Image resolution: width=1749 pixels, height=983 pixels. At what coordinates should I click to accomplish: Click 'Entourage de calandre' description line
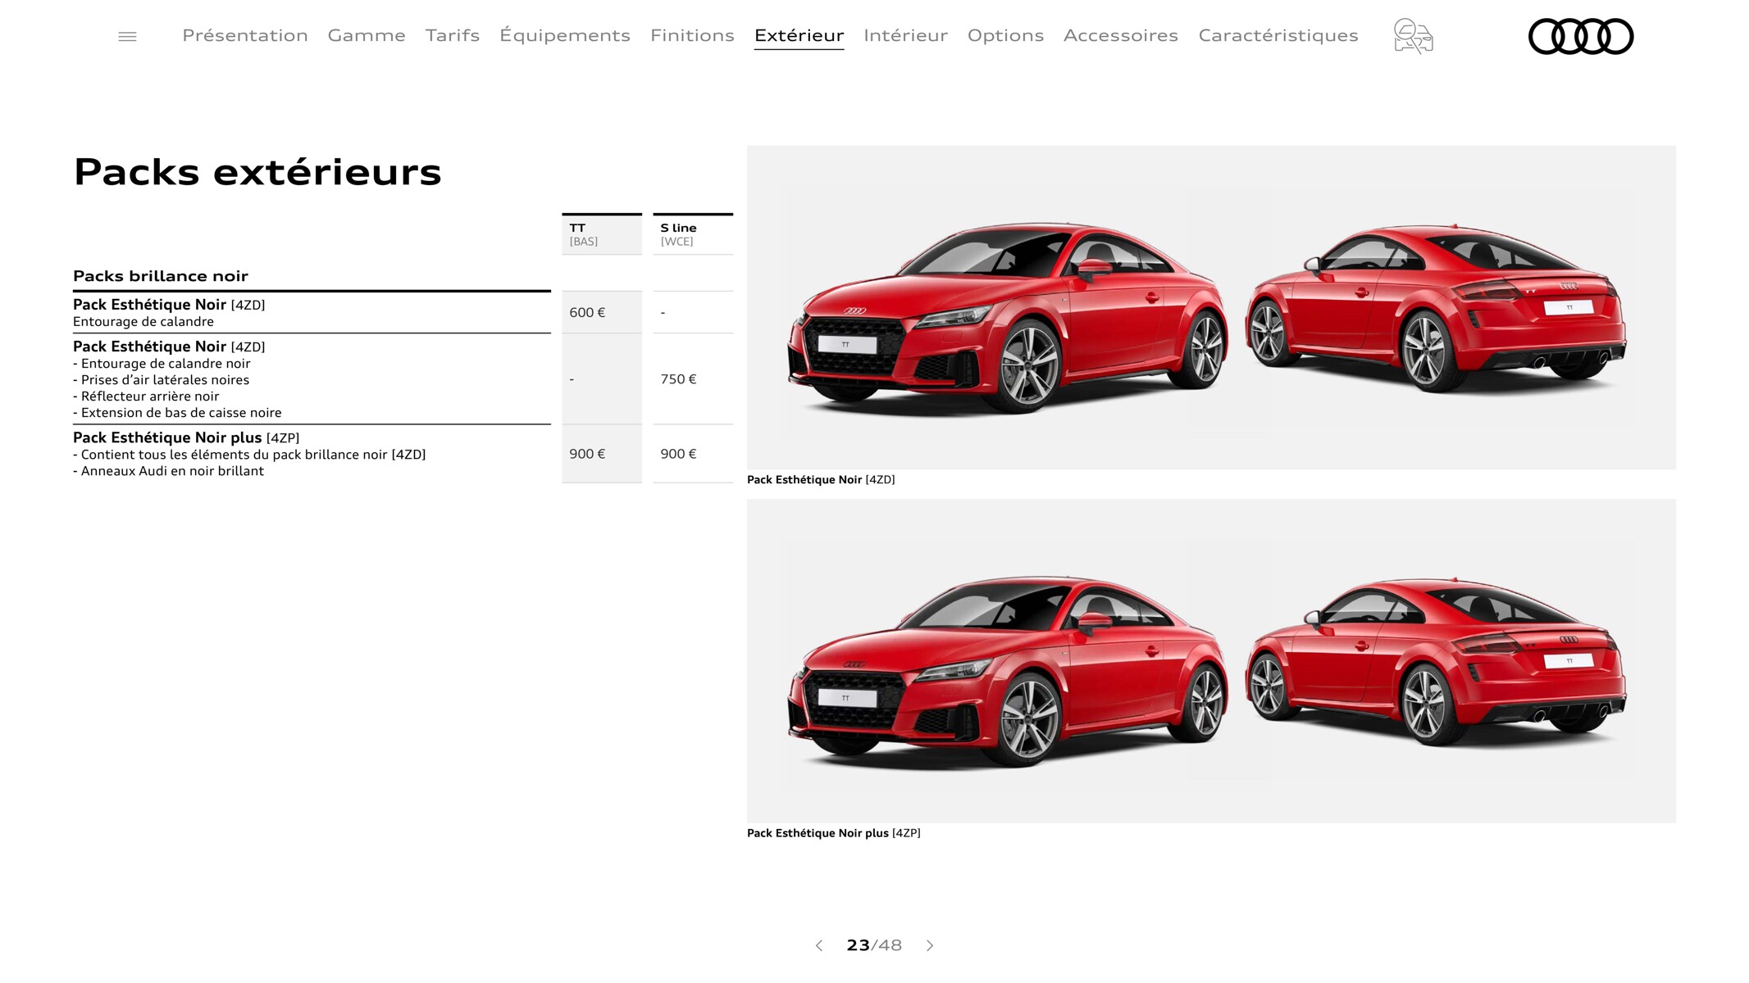pyautogui.click(x=143, y=322)
